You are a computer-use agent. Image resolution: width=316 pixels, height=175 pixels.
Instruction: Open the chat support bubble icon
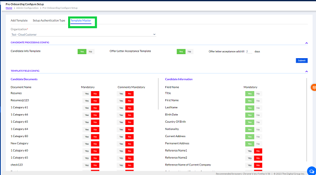pos(311,171)
